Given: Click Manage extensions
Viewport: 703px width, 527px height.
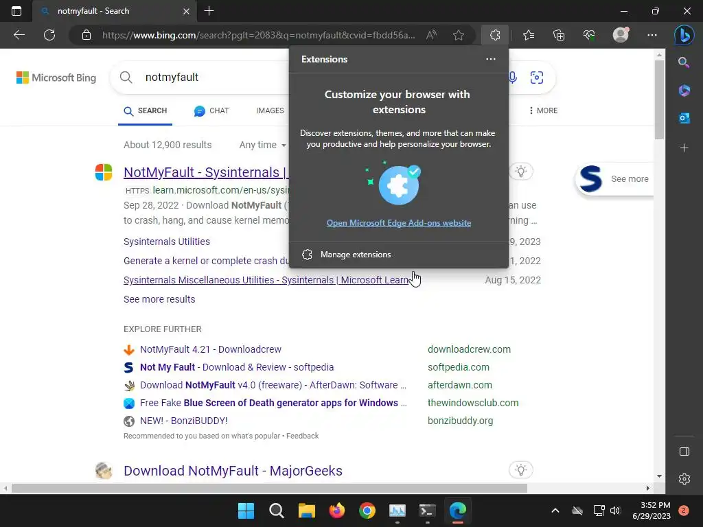Looking at the screenshot, I should [399, 255].
